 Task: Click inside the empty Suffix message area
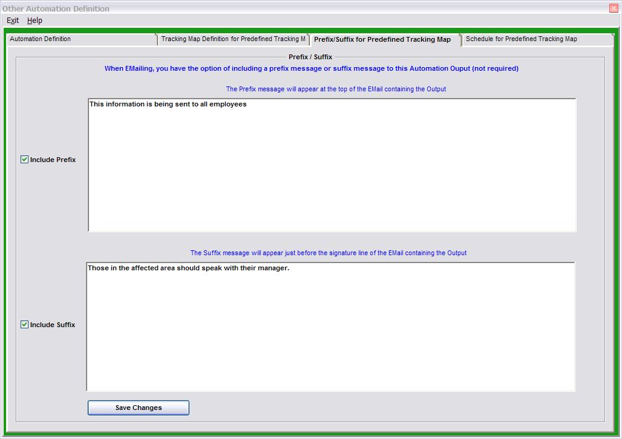coord(330,339)
